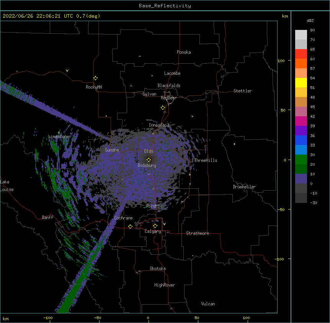The width and height of the screenshot is (330, 323).
Task: Click the Strathmore town label
Action: [198, 233]
